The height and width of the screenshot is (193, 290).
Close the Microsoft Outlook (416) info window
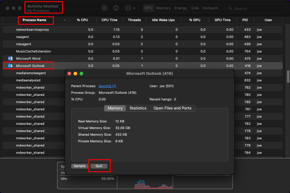(x=69, y=74)
